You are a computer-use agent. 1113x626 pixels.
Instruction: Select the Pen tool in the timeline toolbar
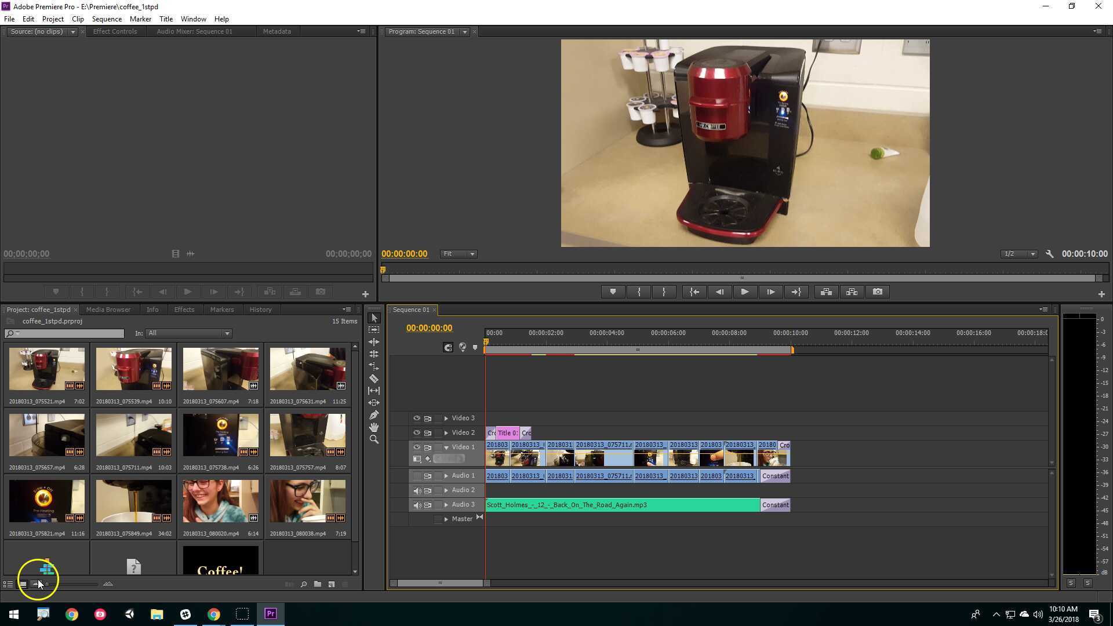374,413
